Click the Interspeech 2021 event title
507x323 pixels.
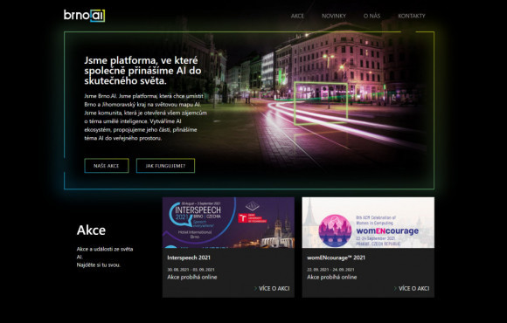[189, 258]
